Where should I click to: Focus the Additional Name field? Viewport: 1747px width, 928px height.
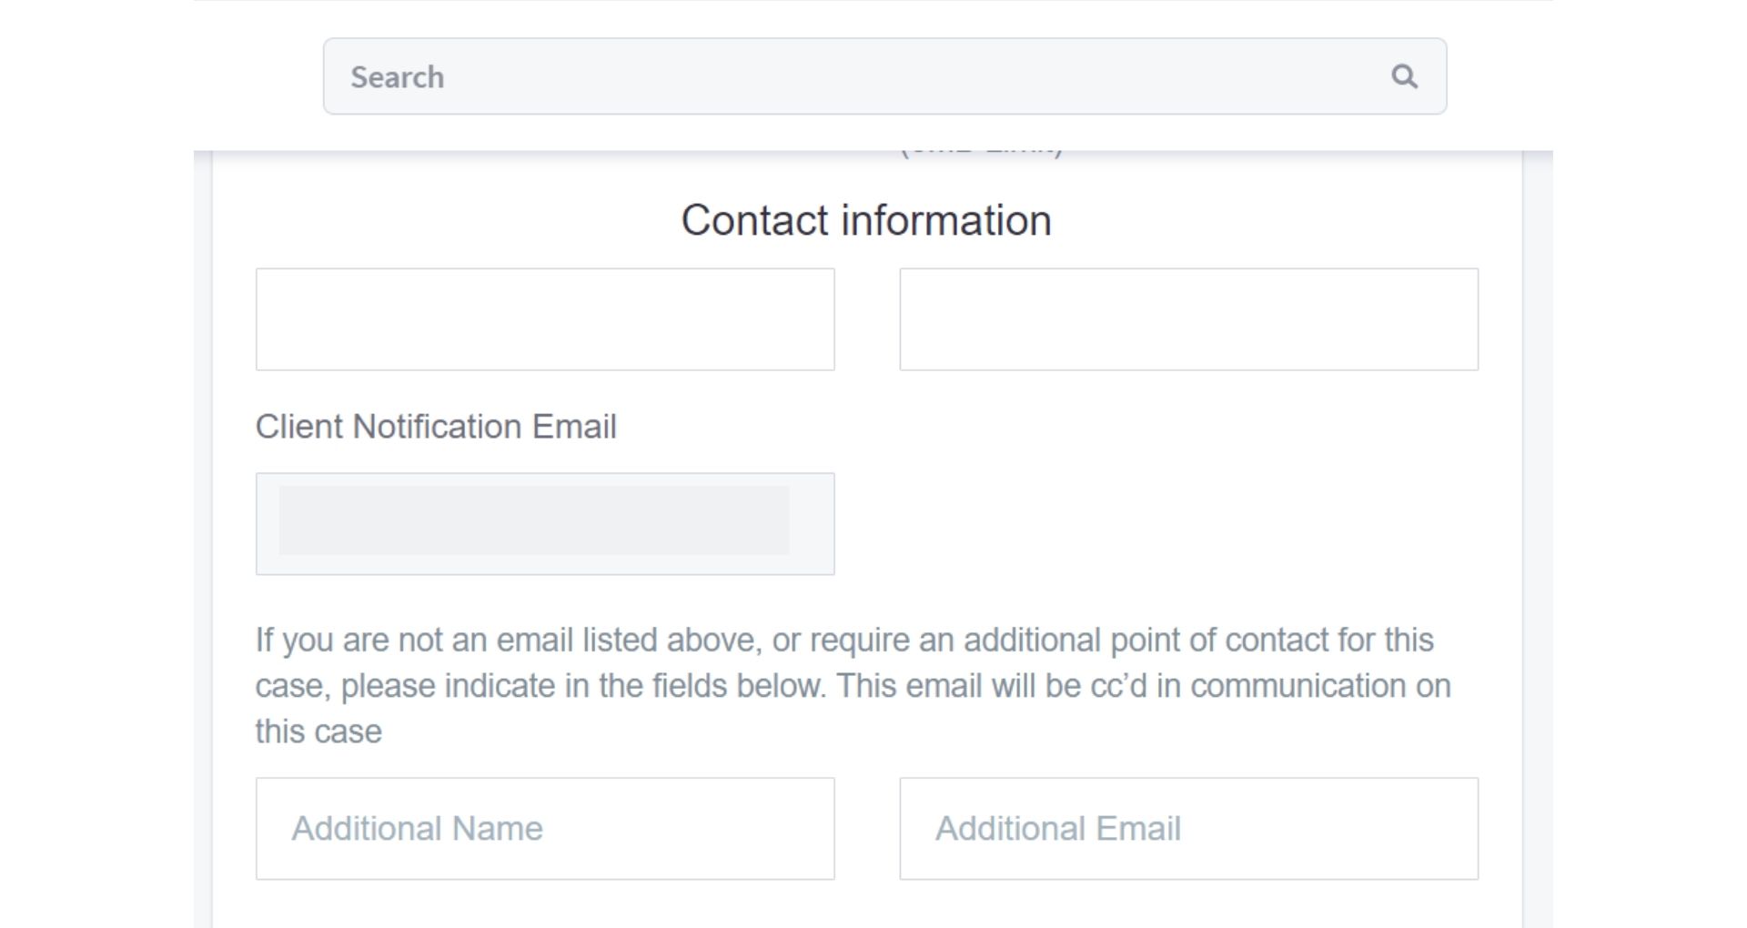click(544, 829)
